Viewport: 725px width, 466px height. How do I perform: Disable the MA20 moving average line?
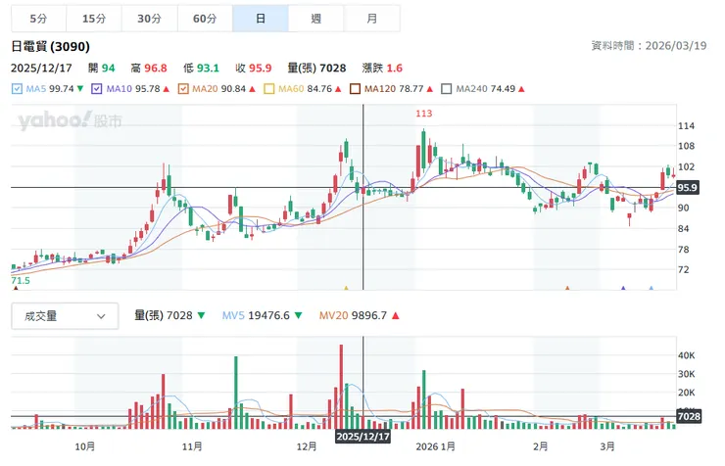(183, 89)
